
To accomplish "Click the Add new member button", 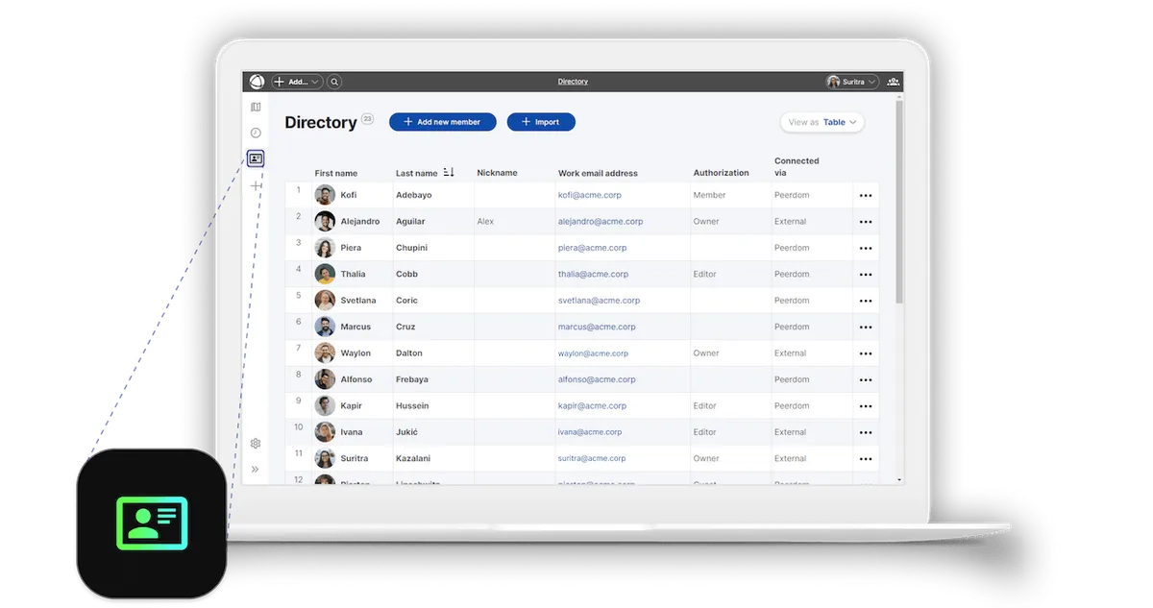I will pos(442,122).
